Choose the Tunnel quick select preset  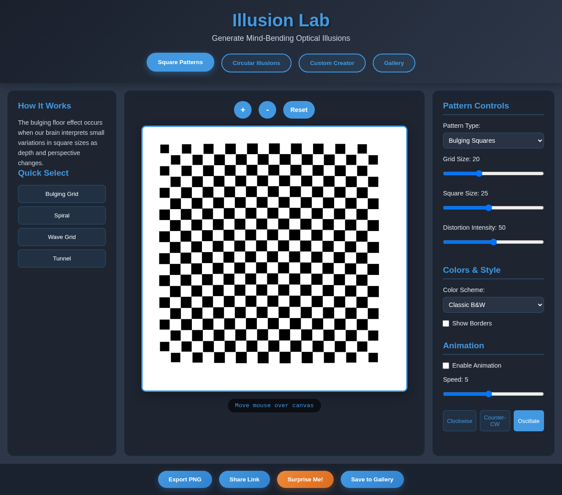click(x=62, y=259)
